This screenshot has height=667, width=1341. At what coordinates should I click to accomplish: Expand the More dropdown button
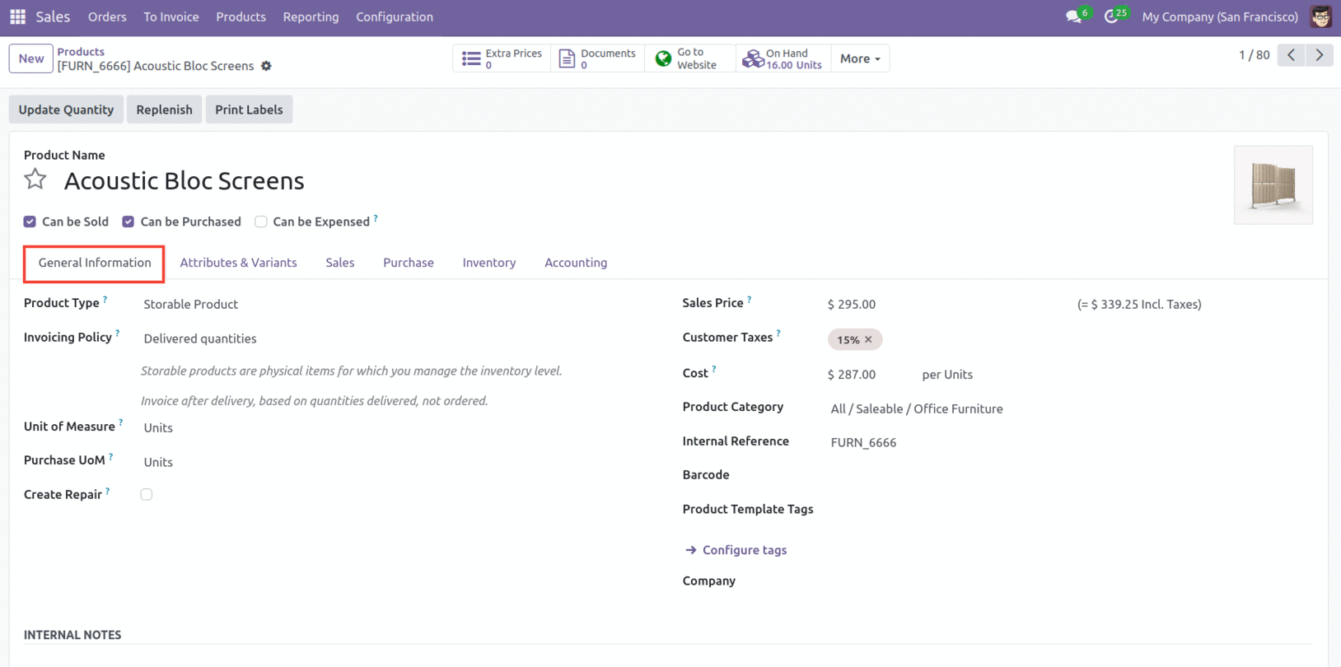click(x=860, y=58)
